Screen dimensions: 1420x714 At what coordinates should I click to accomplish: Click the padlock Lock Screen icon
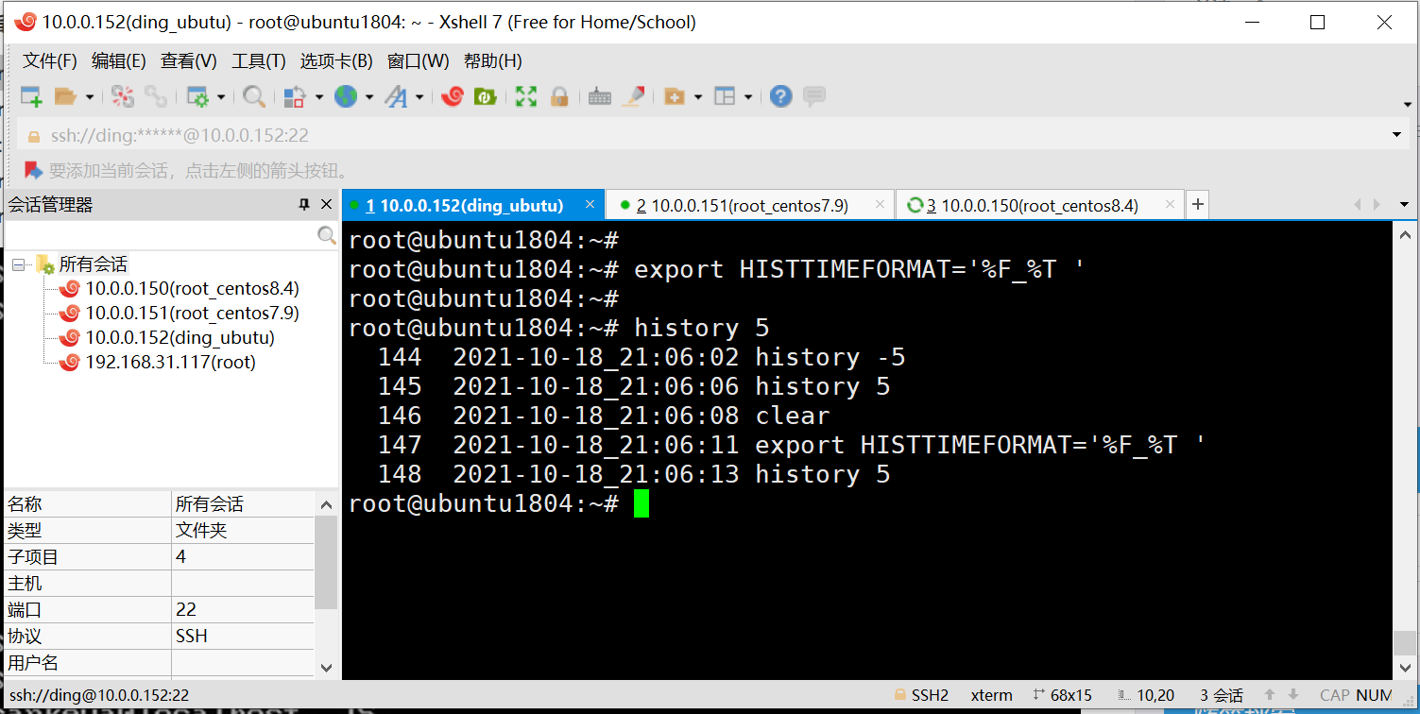(x=559, y=96)
